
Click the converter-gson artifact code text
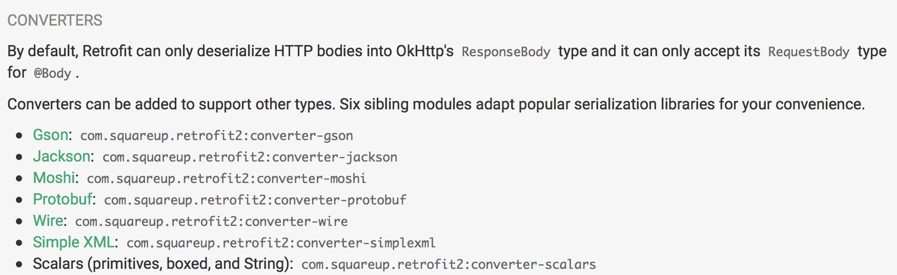[x=216, y=136]
